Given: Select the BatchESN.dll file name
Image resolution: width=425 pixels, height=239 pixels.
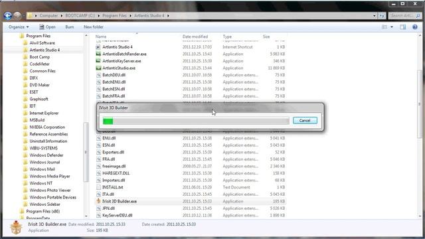Looking at the screenshot, I should coord(114,89).
